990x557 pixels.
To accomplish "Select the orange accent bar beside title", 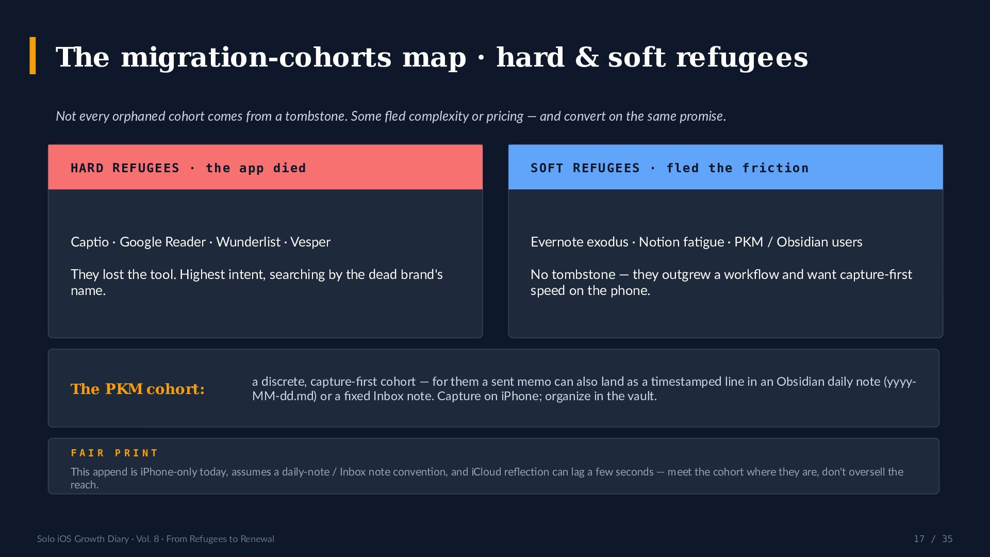I will [x=33, y=56].
